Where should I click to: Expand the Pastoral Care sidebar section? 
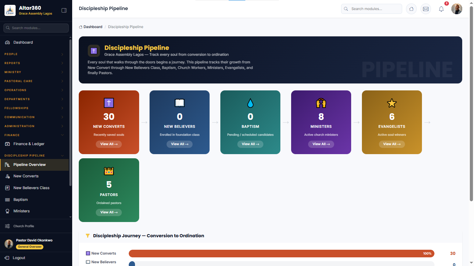point(34,81)
